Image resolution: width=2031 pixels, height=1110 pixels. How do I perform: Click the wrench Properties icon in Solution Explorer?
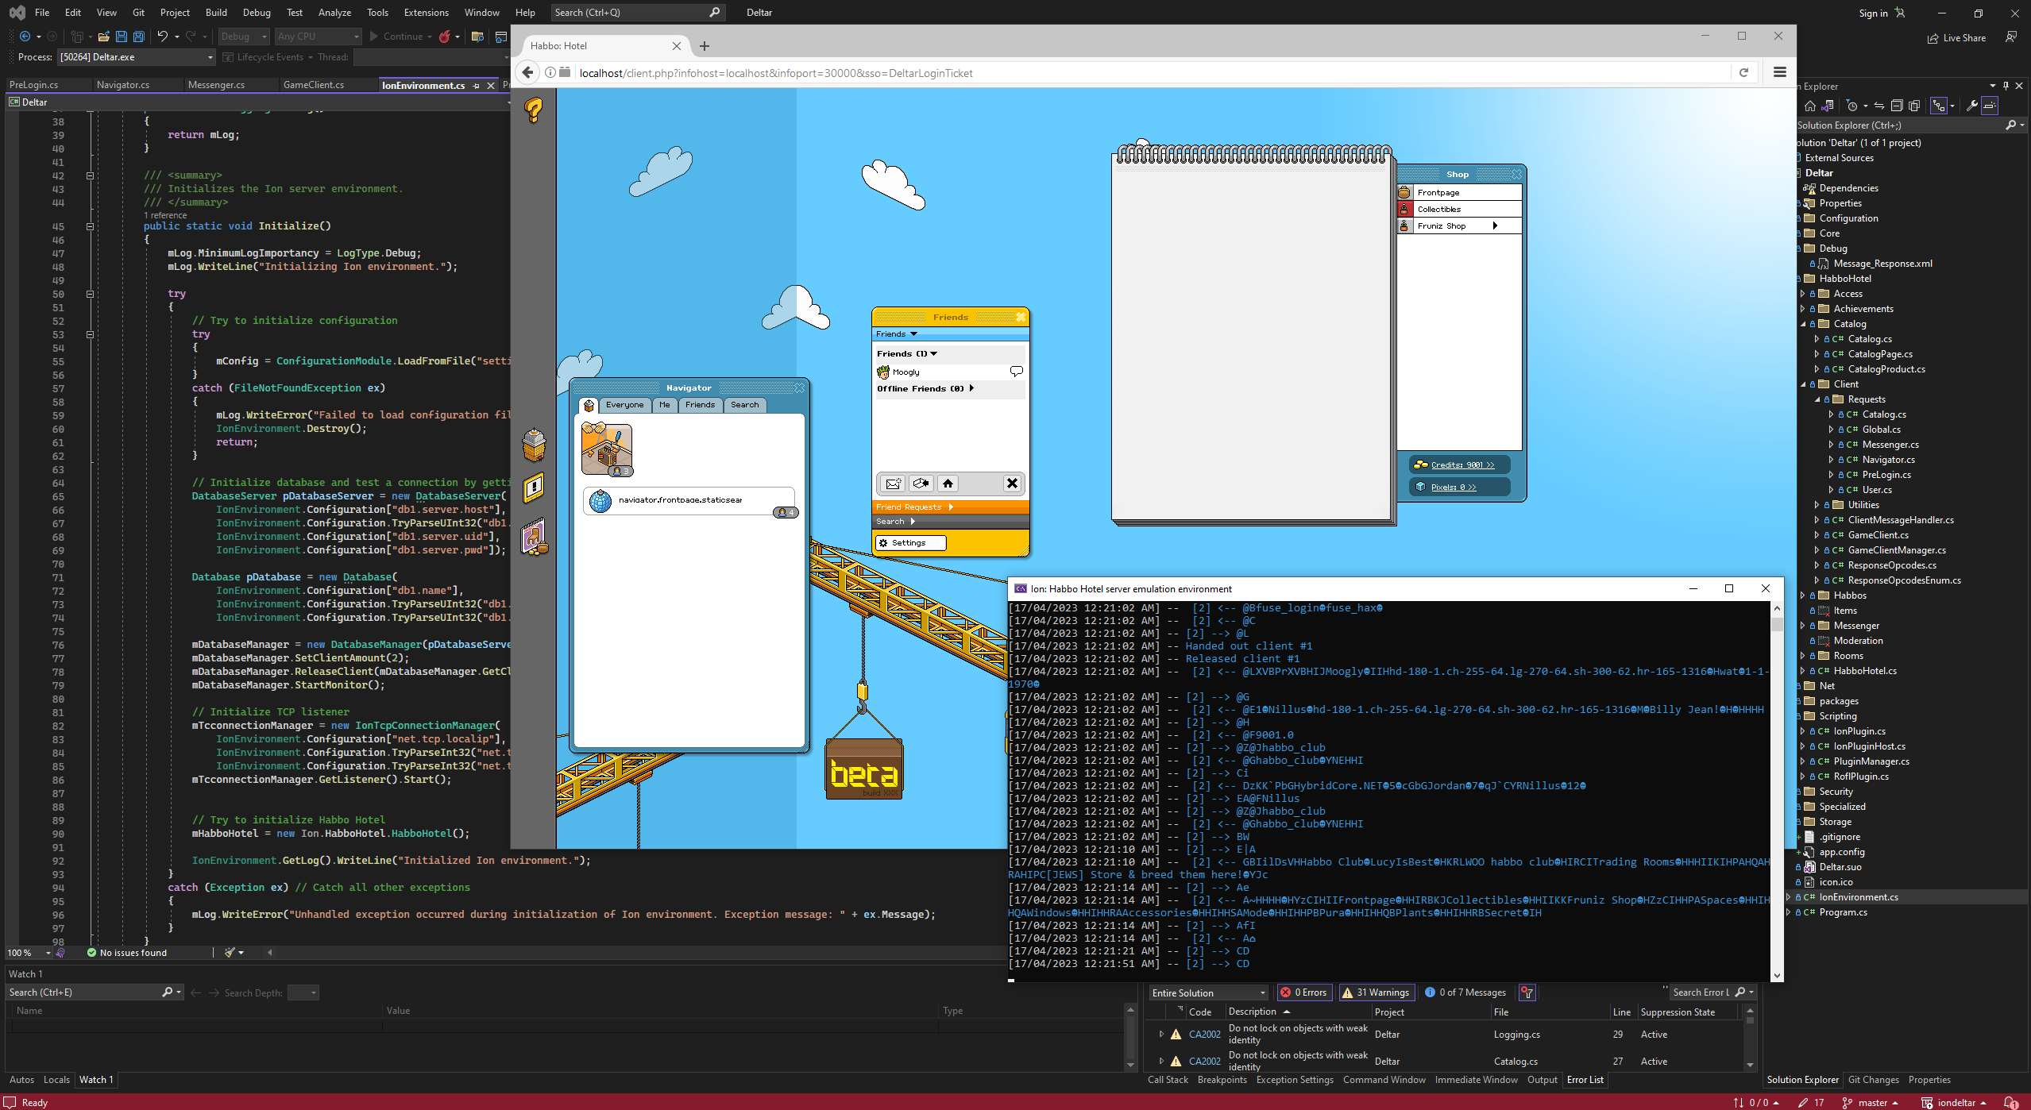pos(1971,106)
